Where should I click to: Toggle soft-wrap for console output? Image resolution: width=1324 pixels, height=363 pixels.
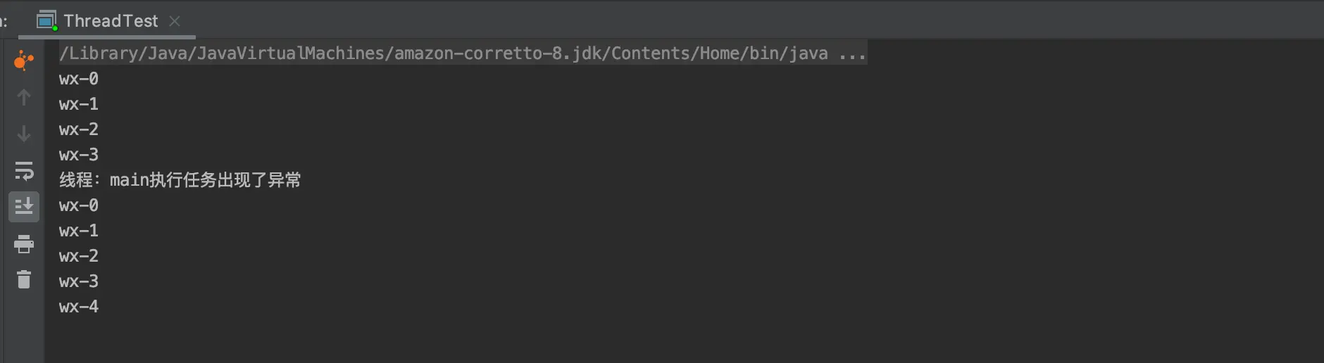coord(23,170)
